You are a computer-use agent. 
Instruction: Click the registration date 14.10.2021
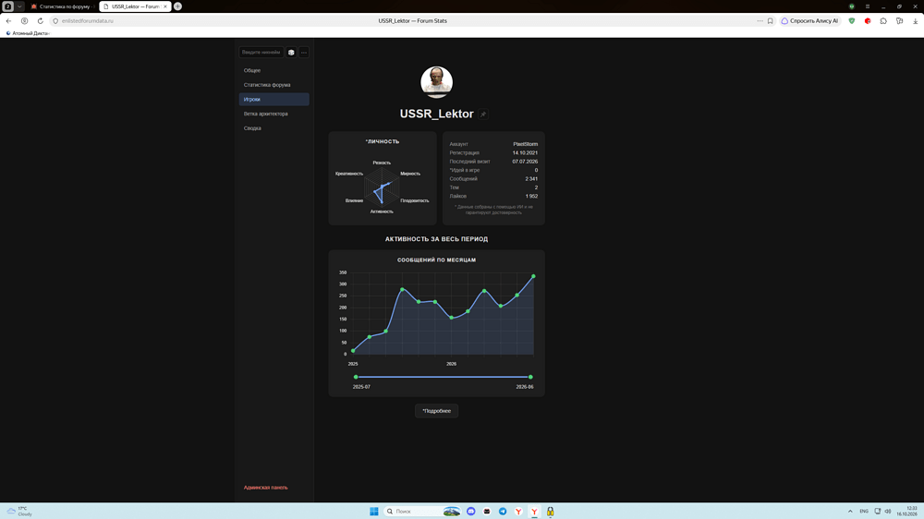[525, 153]
